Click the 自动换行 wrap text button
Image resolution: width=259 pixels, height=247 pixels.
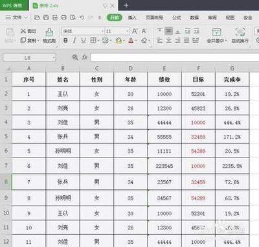[240, 36]
